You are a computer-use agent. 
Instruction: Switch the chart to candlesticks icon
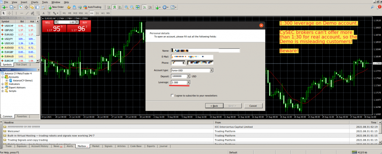point(114,7)
